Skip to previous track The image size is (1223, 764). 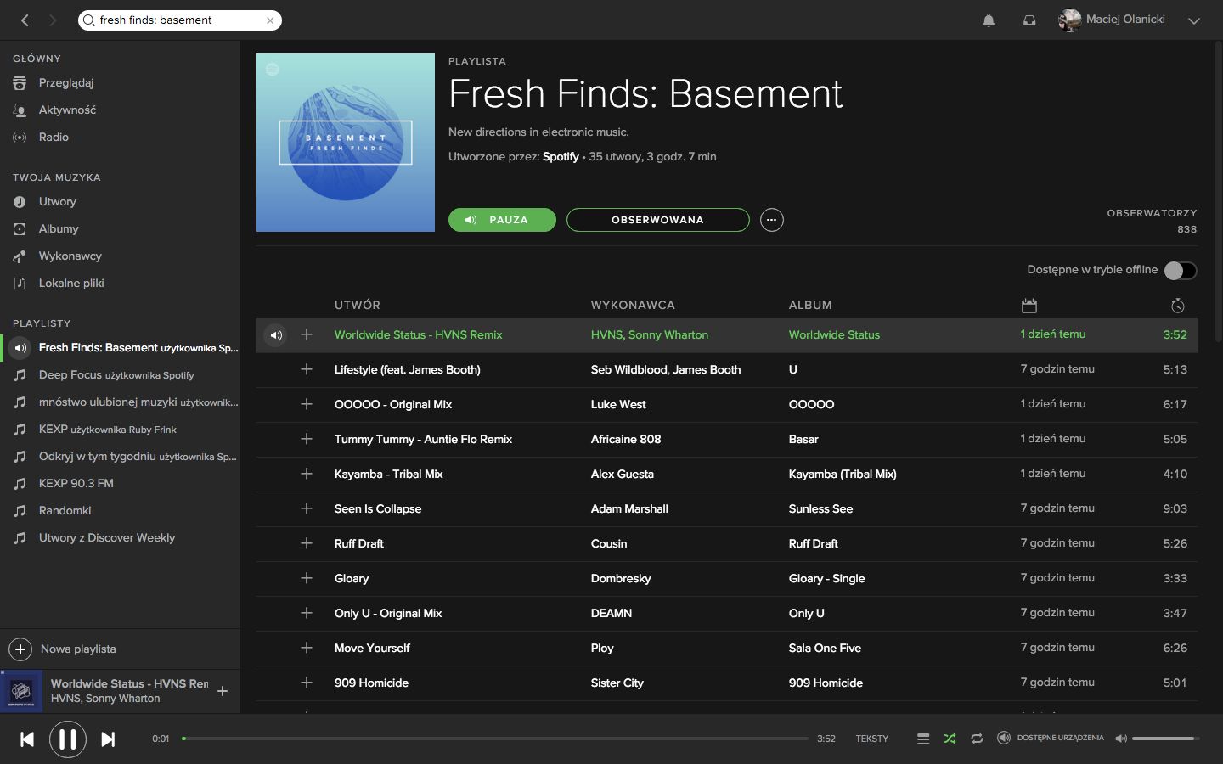click(x=27, y=739)
